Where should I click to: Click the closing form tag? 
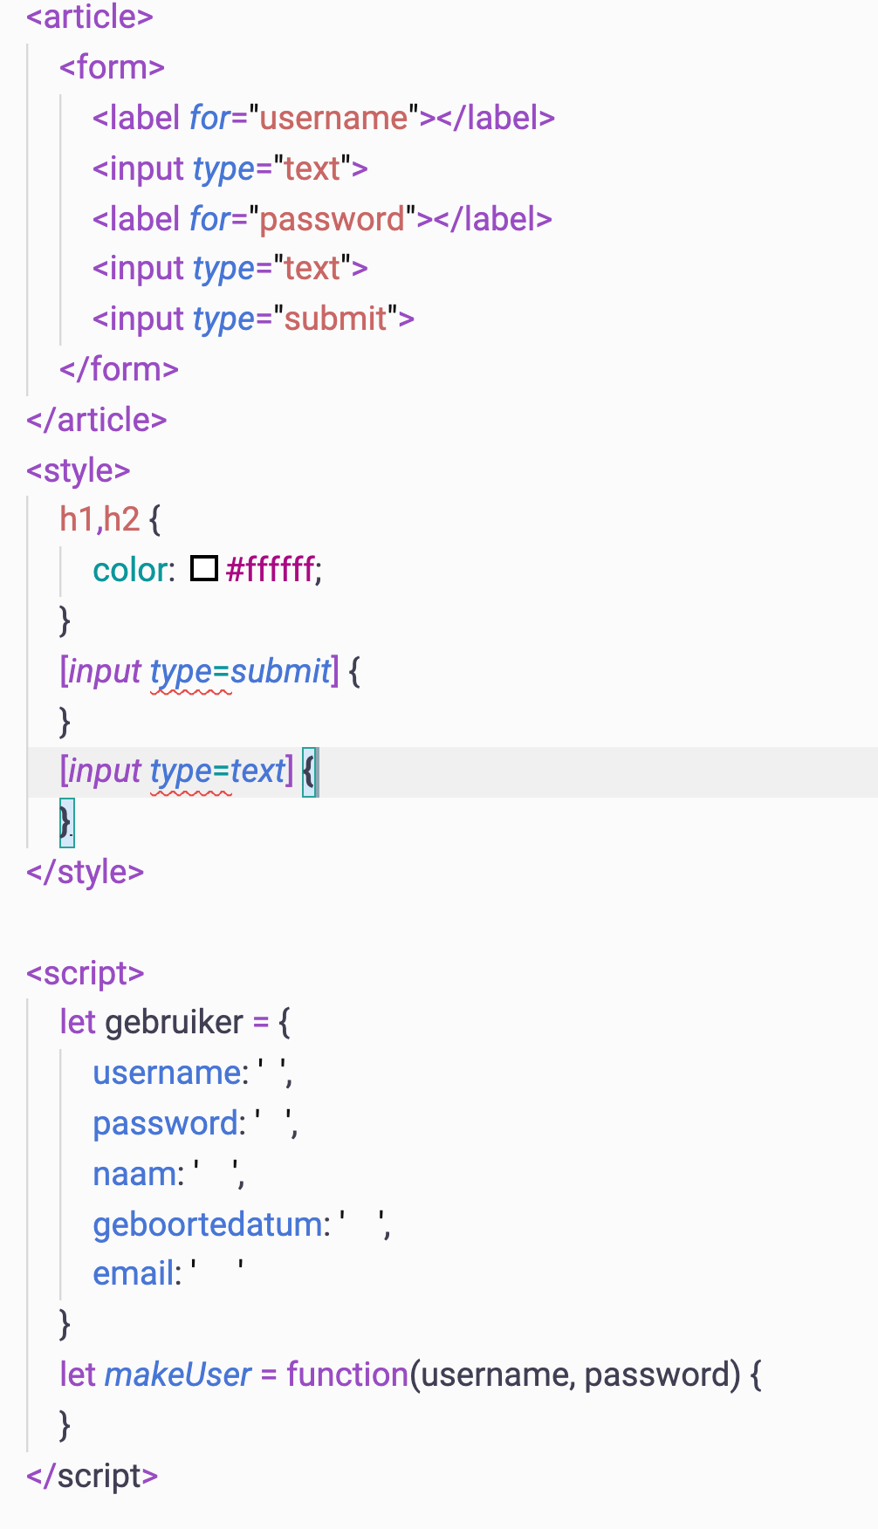(119, 369)
